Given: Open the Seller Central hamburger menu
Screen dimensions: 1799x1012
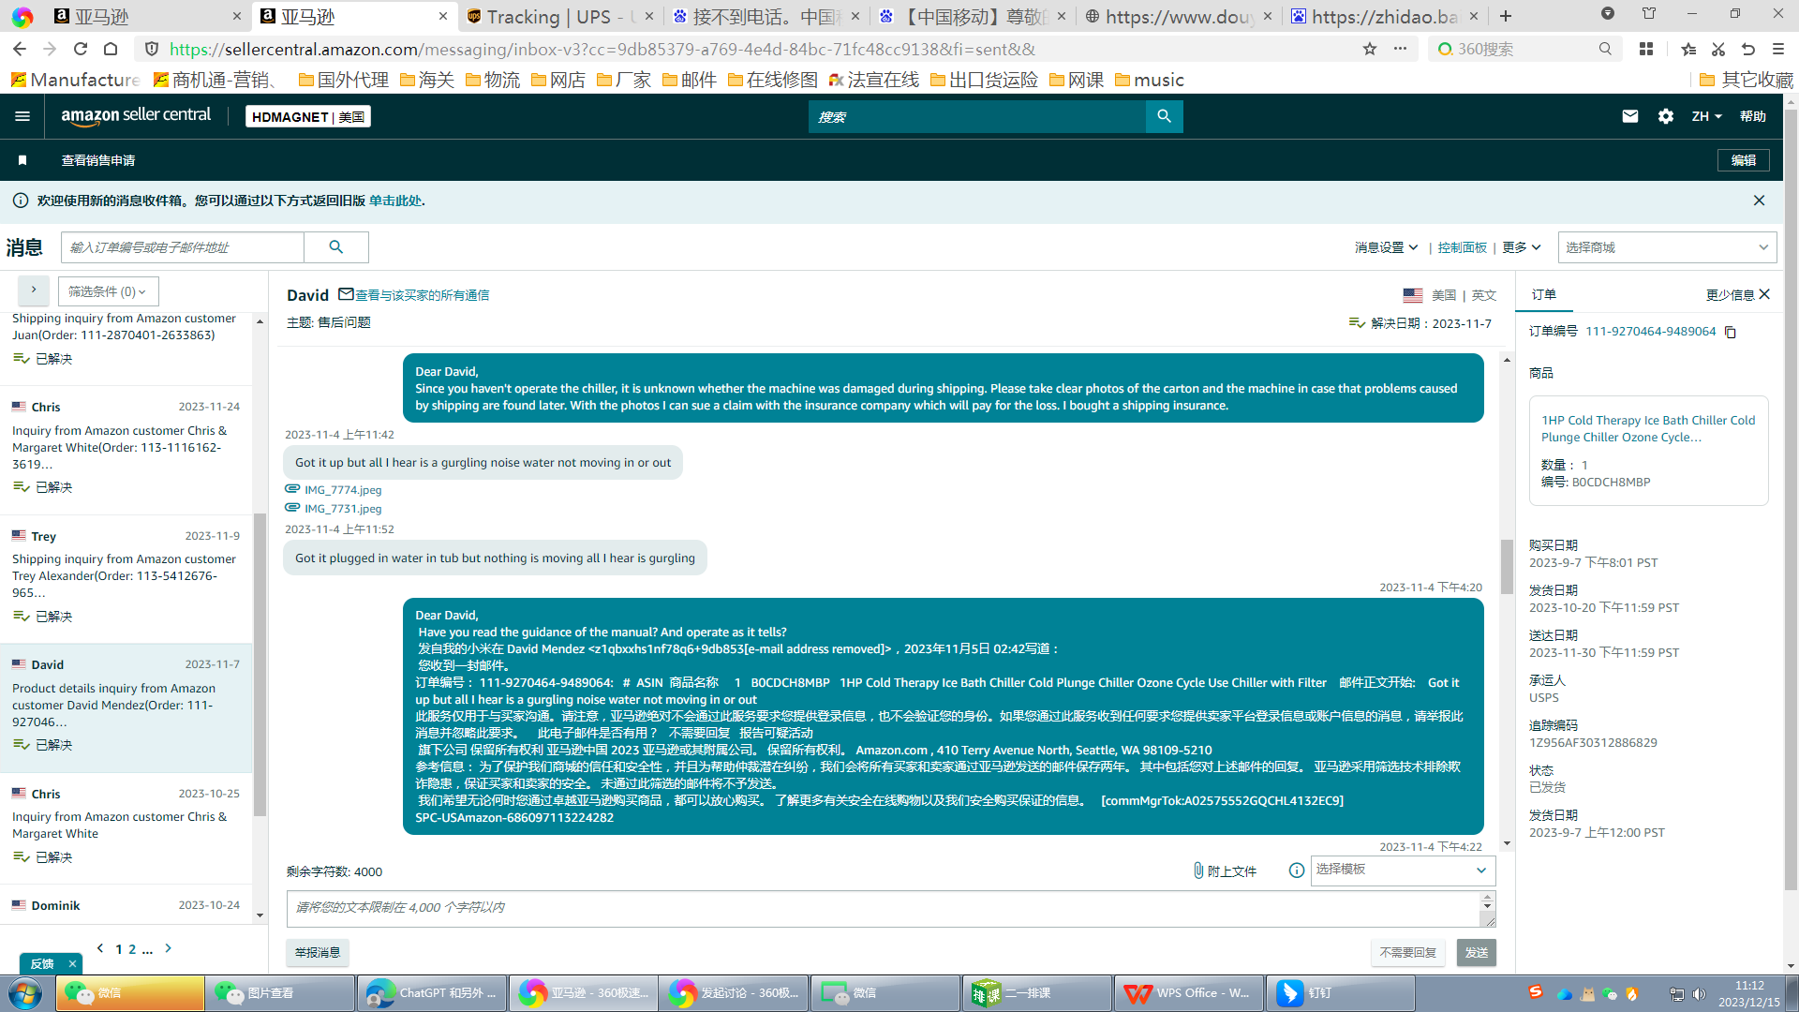Looking at the screenshot, I should [x=22, y=116].
